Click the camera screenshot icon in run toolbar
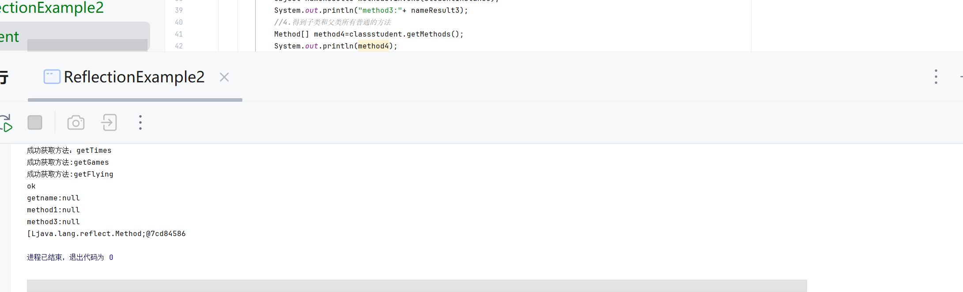This screenshot has width=963, height=292. pyautogui.click(x=76, y=123)
